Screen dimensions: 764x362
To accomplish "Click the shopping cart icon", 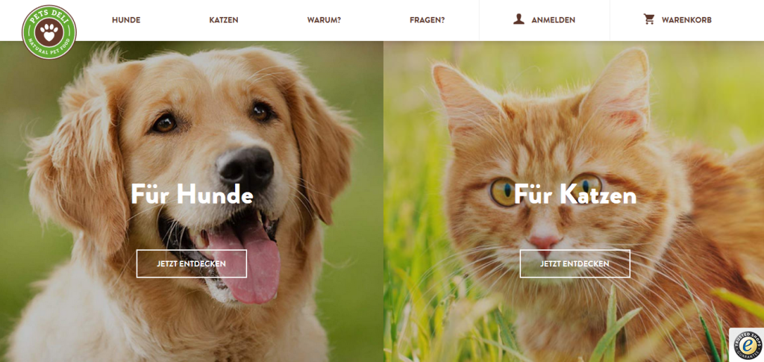I will (x=649, y=19).
